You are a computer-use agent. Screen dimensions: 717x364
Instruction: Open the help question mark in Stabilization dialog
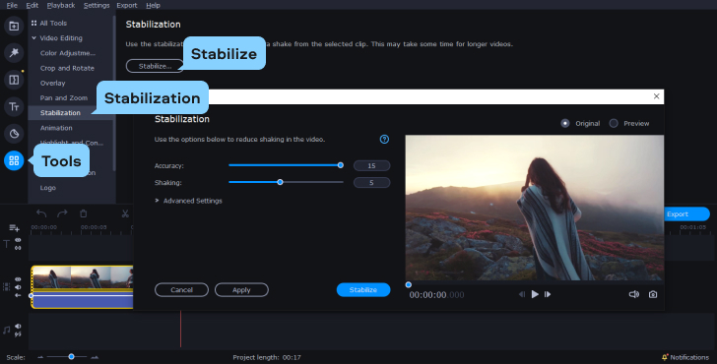[x=384, y=140]
